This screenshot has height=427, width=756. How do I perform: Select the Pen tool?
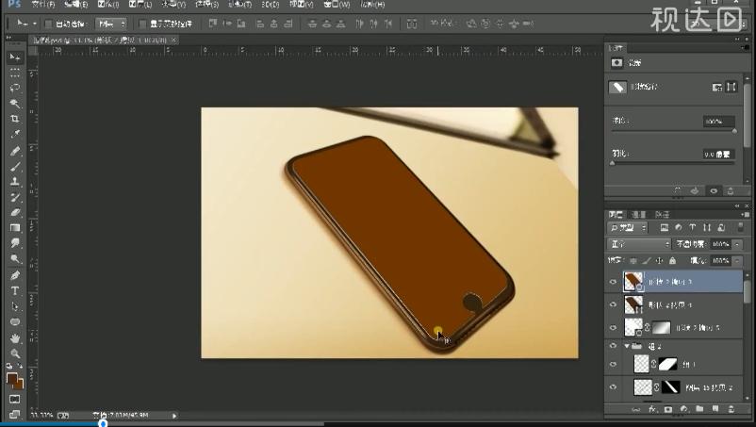(x=14, y=275)
